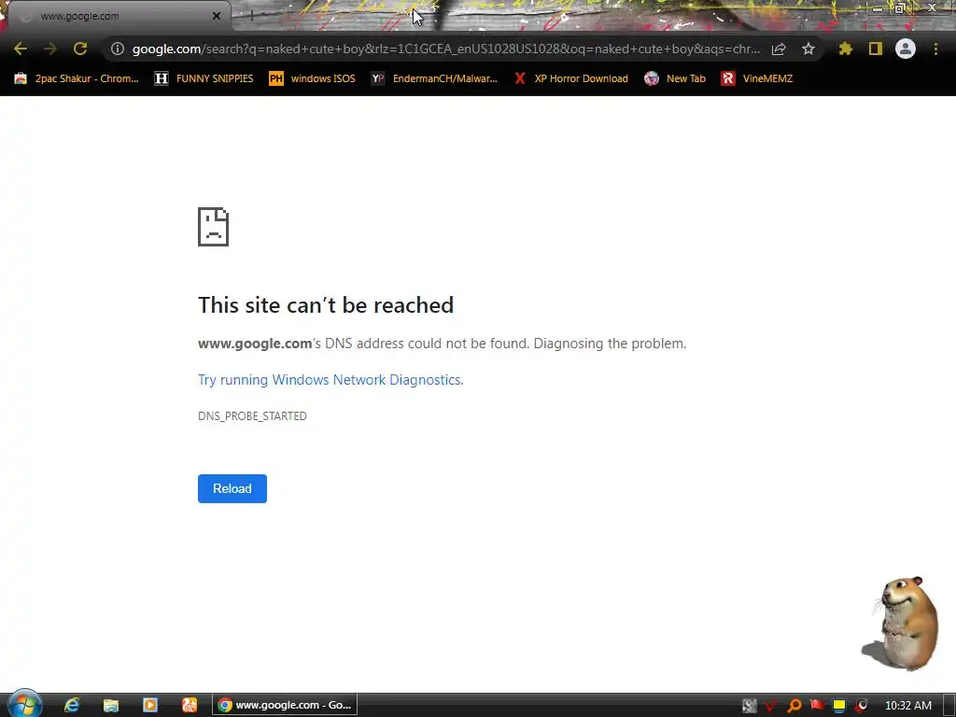Open Windows Explorer folder on taskbar
The width and height of the screenshot is (956, 717).
(111, 705)
